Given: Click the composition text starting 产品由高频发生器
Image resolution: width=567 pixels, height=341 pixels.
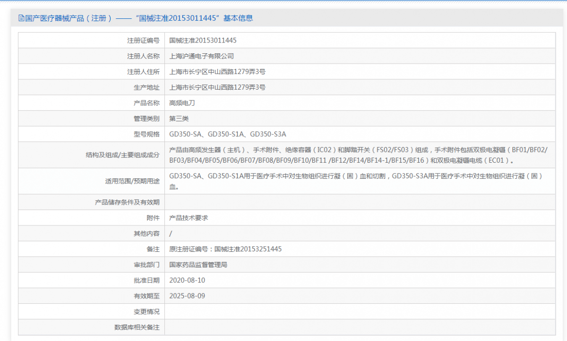Looking at the screenshot, I should click(359, 155).
